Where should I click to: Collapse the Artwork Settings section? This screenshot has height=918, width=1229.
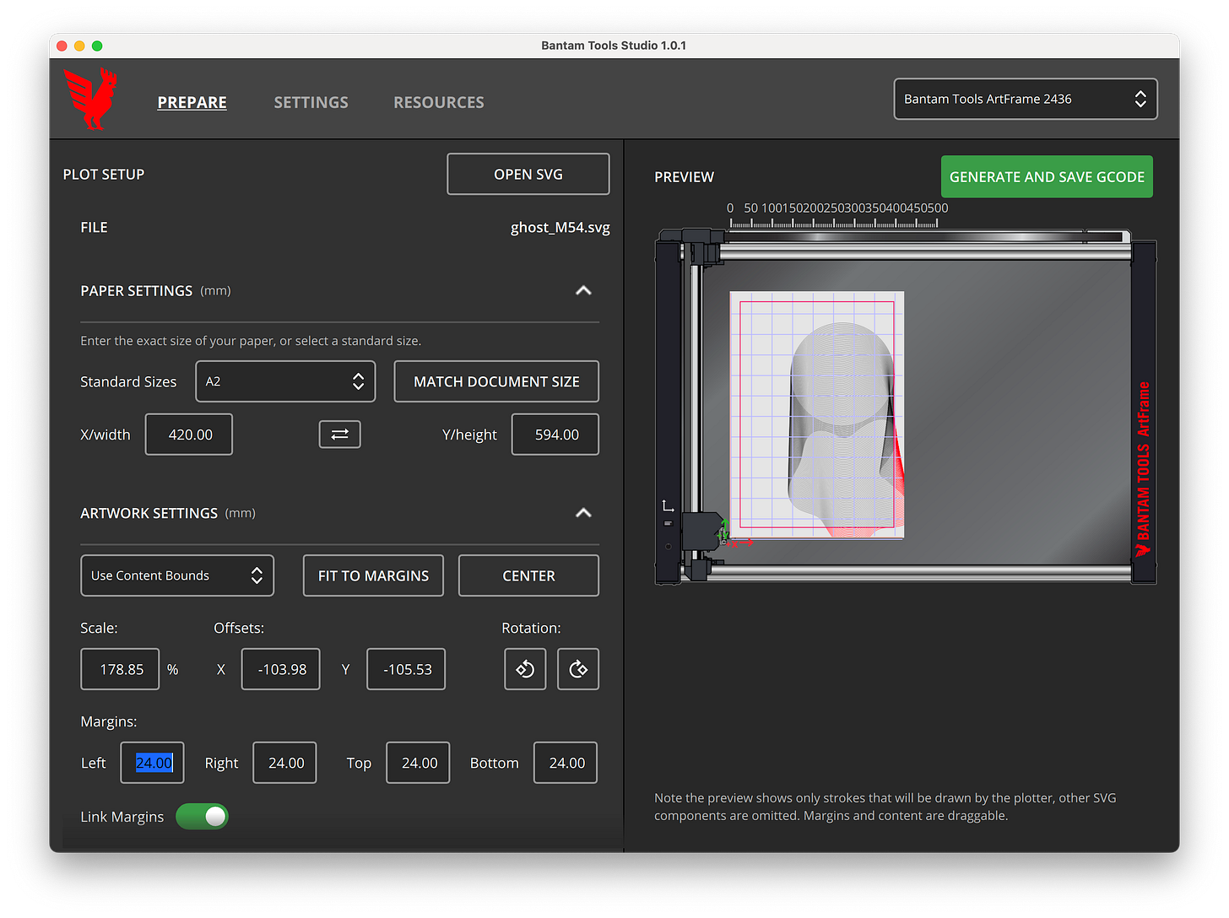coord(583,513)
